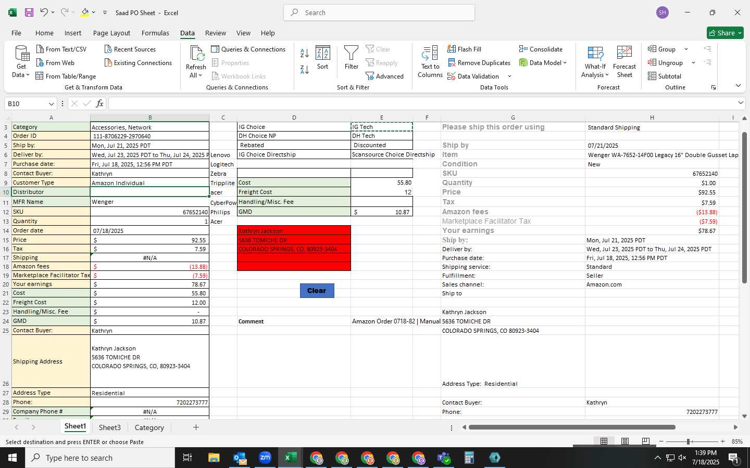Expand the Name Box dropdown
750x468 pixels.
[51, 103]
